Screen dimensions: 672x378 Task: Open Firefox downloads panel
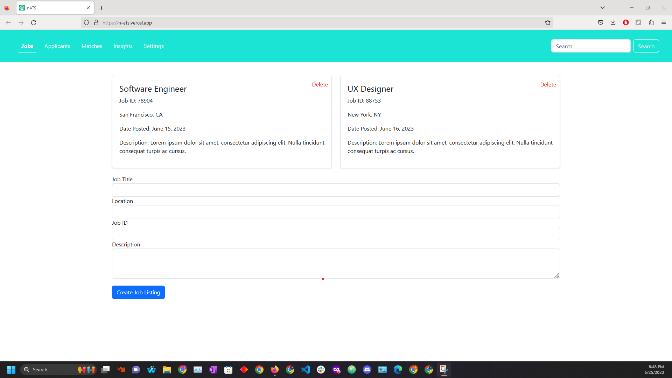pyautogui.click(x=613, y=23)
